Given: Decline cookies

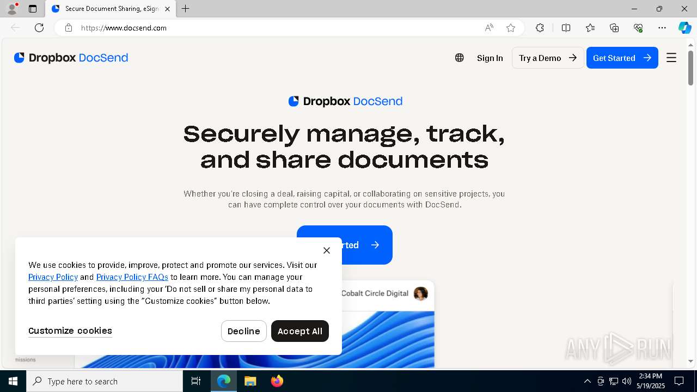Looking at the screenshot, I should point(244,331).
